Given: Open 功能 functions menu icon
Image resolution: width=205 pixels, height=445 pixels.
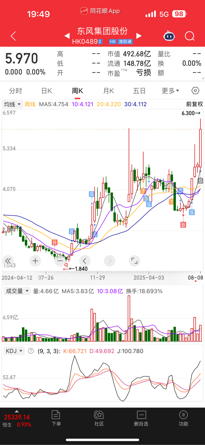Looking at the screenshot, I should [x=183, y=418].
